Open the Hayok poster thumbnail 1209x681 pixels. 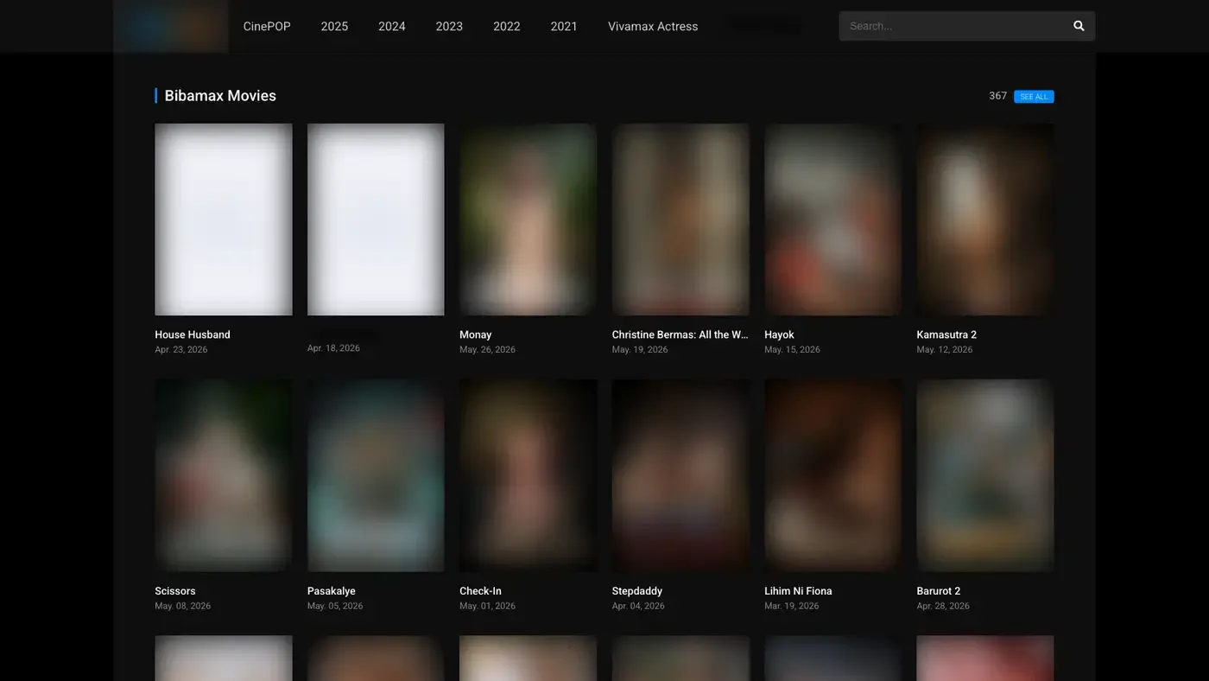click(832, 220)
